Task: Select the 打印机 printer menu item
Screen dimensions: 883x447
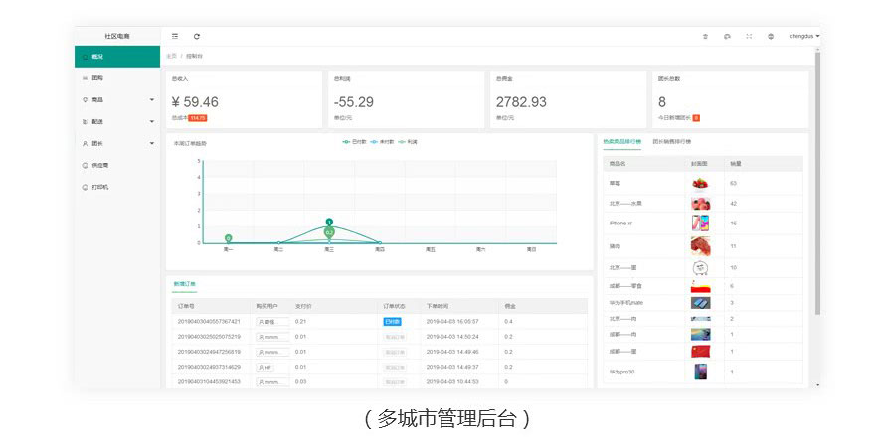Action: click(x=117, y=187)
